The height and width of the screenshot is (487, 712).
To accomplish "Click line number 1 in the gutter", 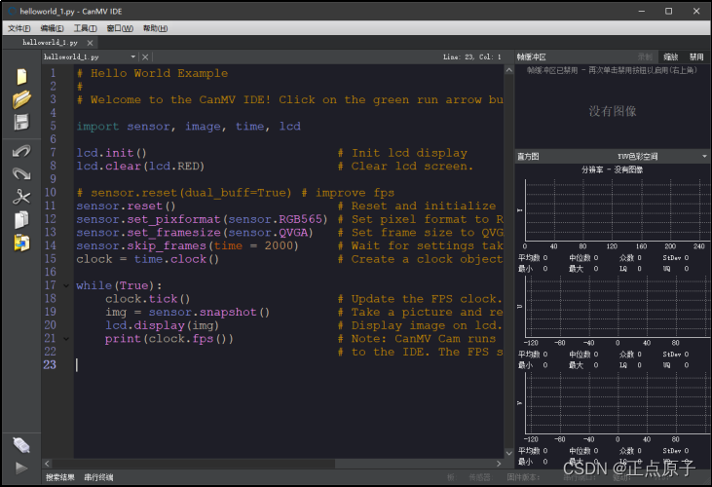I will [x=54, y=73].
